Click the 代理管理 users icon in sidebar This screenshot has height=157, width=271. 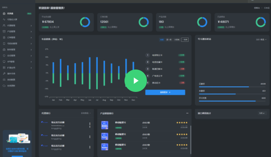pyautogui.click(x=4, y=26)
